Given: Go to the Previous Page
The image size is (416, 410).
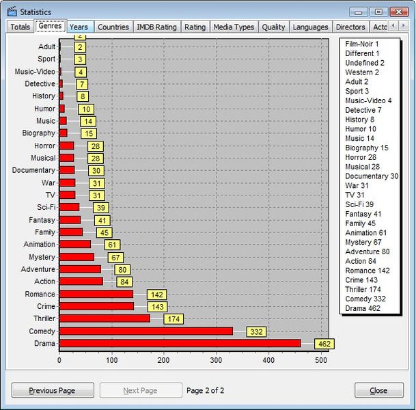Looking at the screenshot, I should tap(53, 390).
